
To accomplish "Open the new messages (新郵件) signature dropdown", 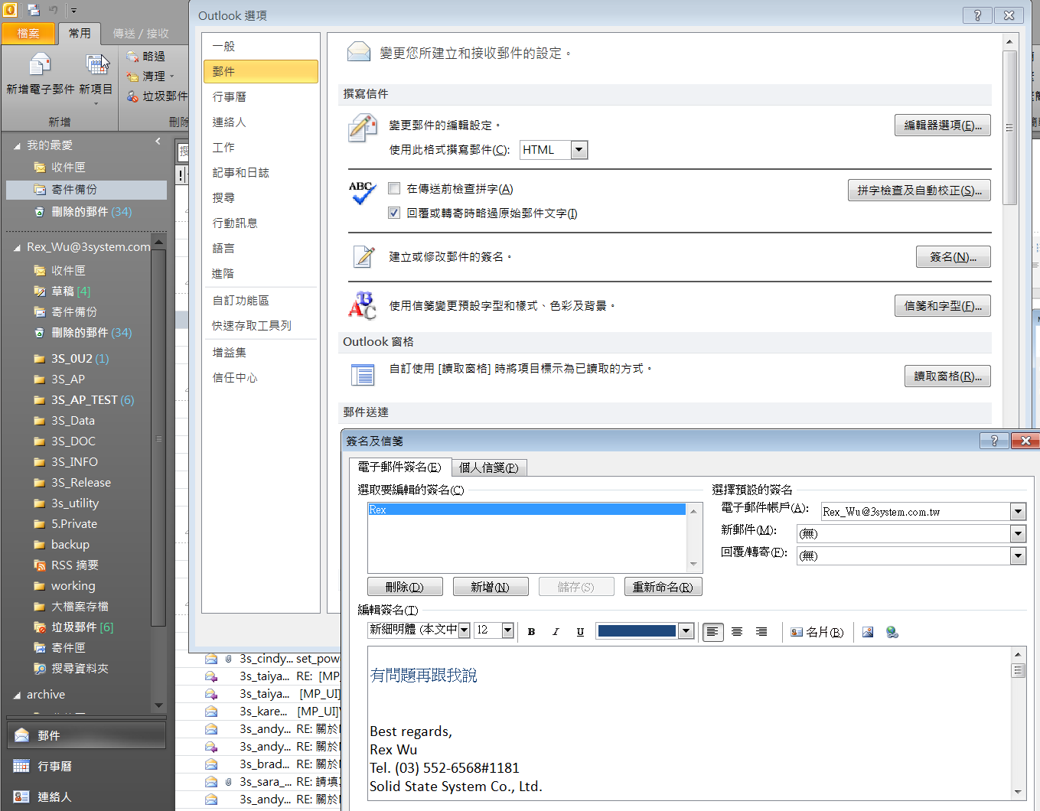I will pos(1018,533).
